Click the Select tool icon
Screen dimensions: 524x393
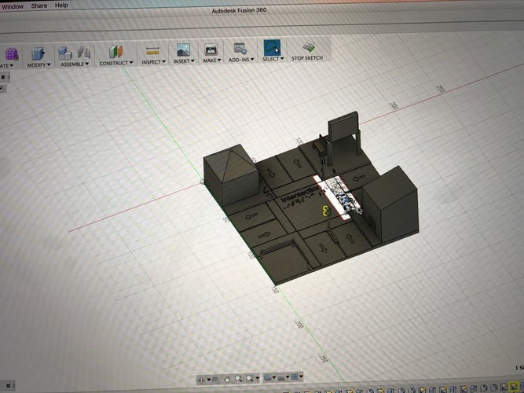point(272,48)
